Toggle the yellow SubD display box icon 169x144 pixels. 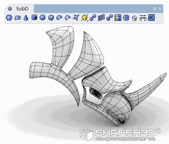tap(84, 18)
